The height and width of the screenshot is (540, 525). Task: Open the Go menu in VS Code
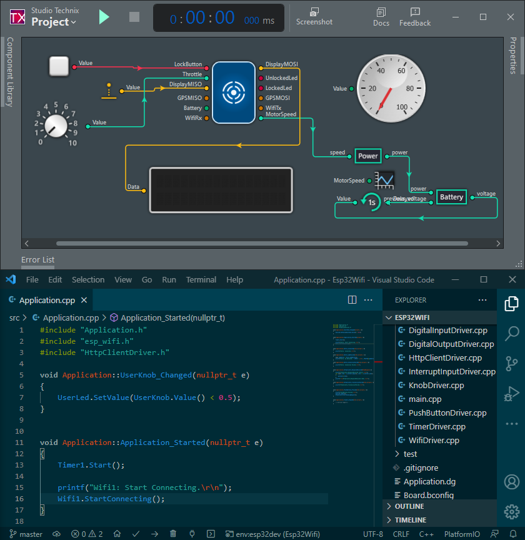coord(147,279)
